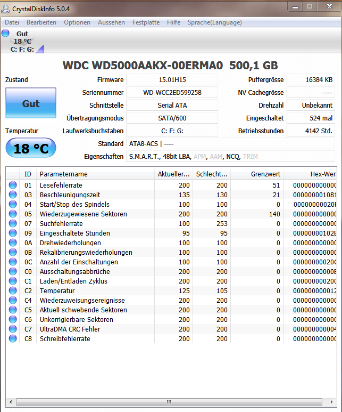Open the Sprache(Language) menu
Screen dimensions: 342x412
pyautogui.click(x=215, y=22)
